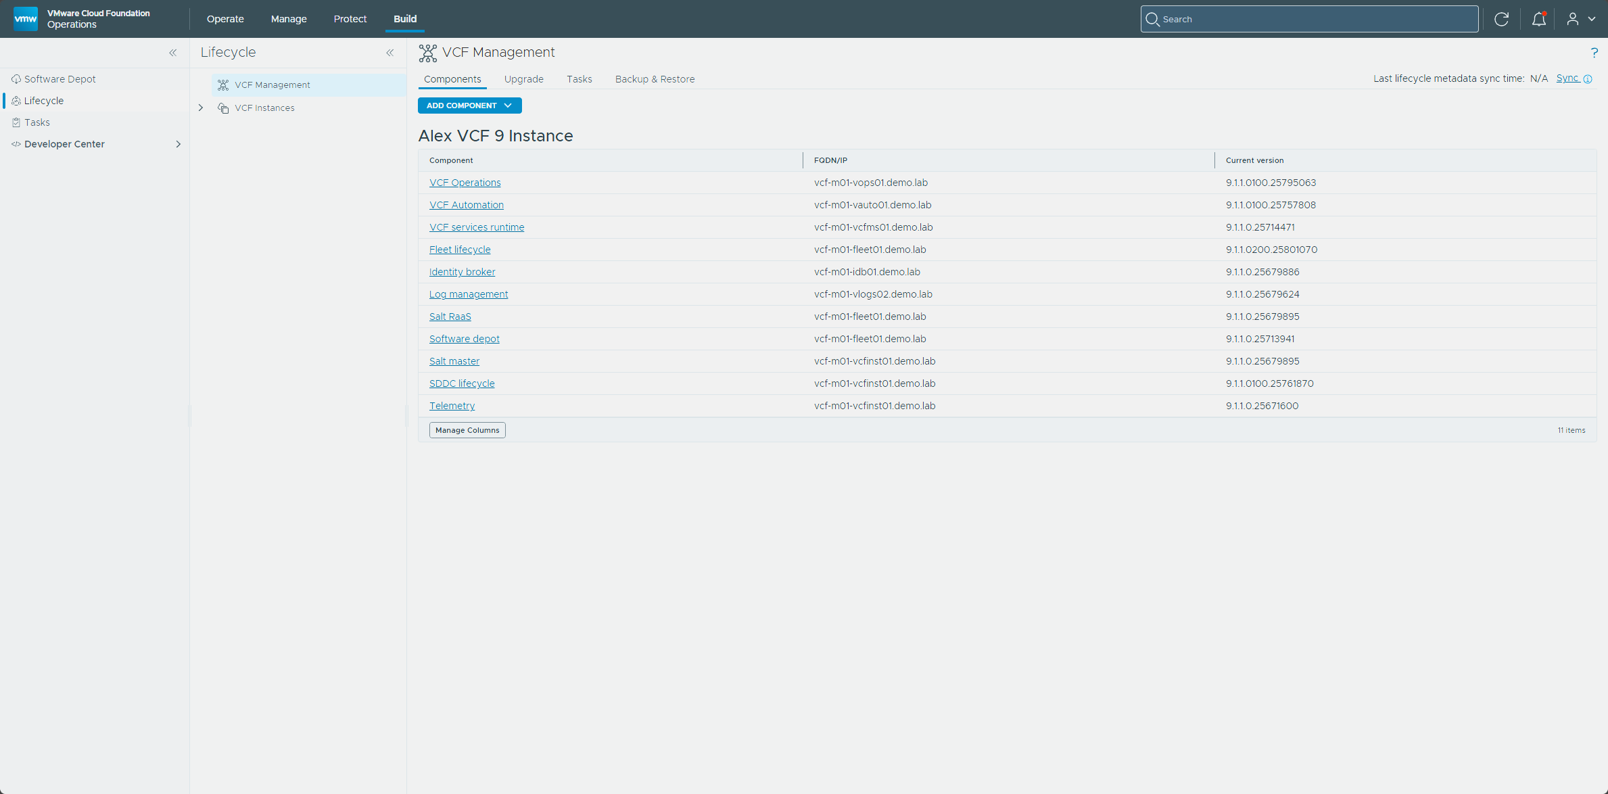Click the Sync link
This screenshot has height=794, width=1608.
point(1567,78)
